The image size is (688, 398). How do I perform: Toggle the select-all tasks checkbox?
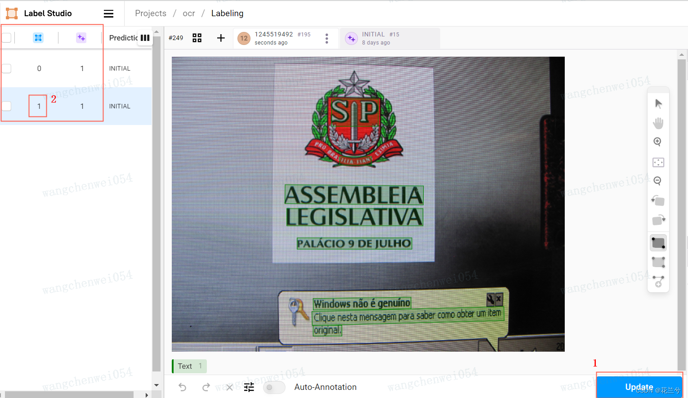(6, 37)
